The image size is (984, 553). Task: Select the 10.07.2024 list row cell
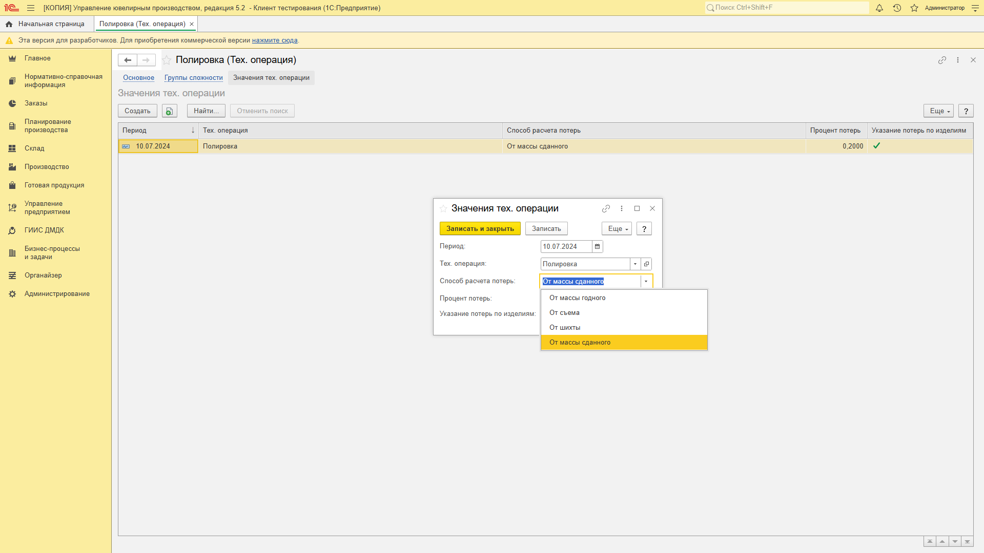coord(158,146)
